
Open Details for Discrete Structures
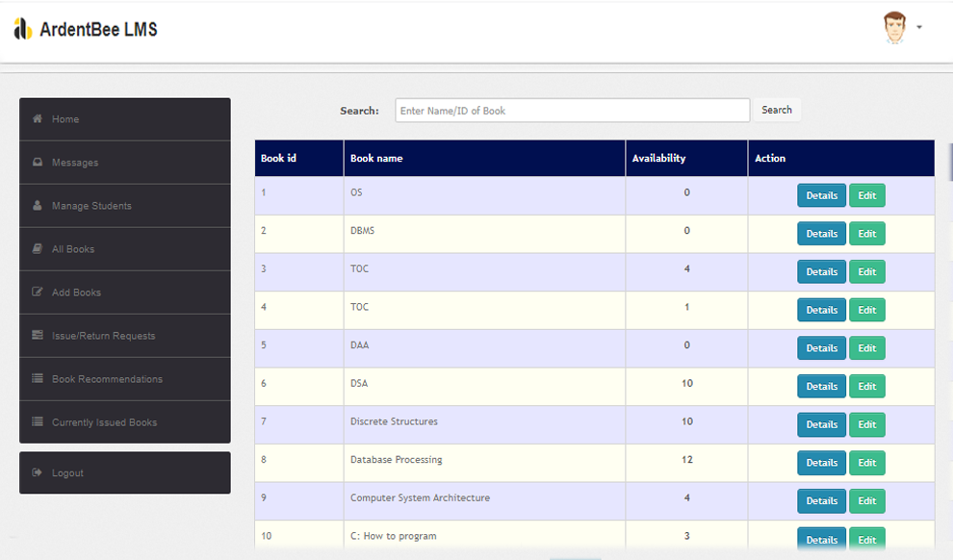[821, 424]
